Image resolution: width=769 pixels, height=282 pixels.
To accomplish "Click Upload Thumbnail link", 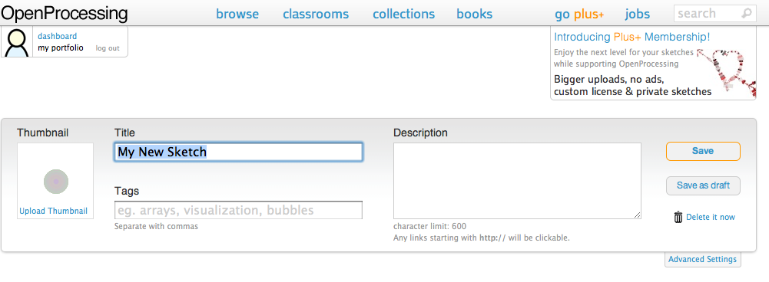I will pos(54,211).
